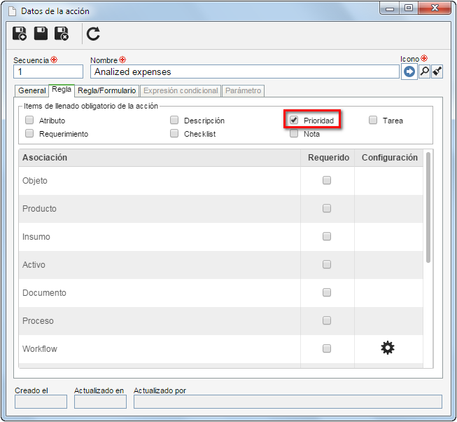
Task: Mark Activo as Requerido
Action: [x=327, y=264]
